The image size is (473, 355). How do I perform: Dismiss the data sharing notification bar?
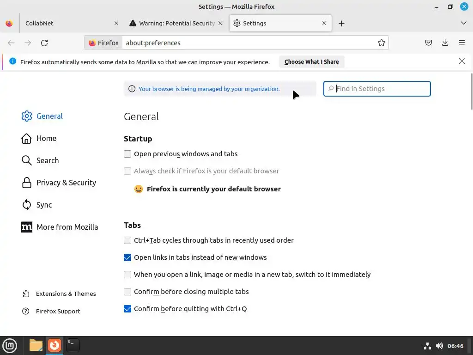461,61
